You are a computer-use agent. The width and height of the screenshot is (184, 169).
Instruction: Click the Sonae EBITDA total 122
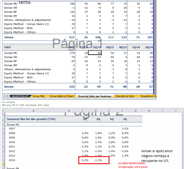(x=124, y=37)
